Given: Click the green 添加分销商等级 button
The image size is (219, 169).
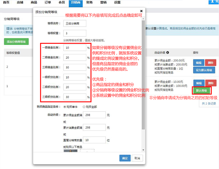Looking at the screenshot, I should [16, 42].
